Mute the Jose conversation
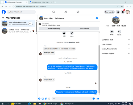Image resolution: width=133 pixels, height=105 pixels. [x=112, y=32]
